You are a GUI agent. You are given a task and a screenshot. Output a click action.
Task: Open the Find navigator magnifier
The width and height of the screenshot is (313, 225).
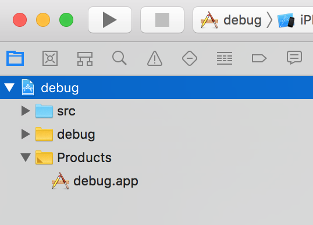coord(119,58)
